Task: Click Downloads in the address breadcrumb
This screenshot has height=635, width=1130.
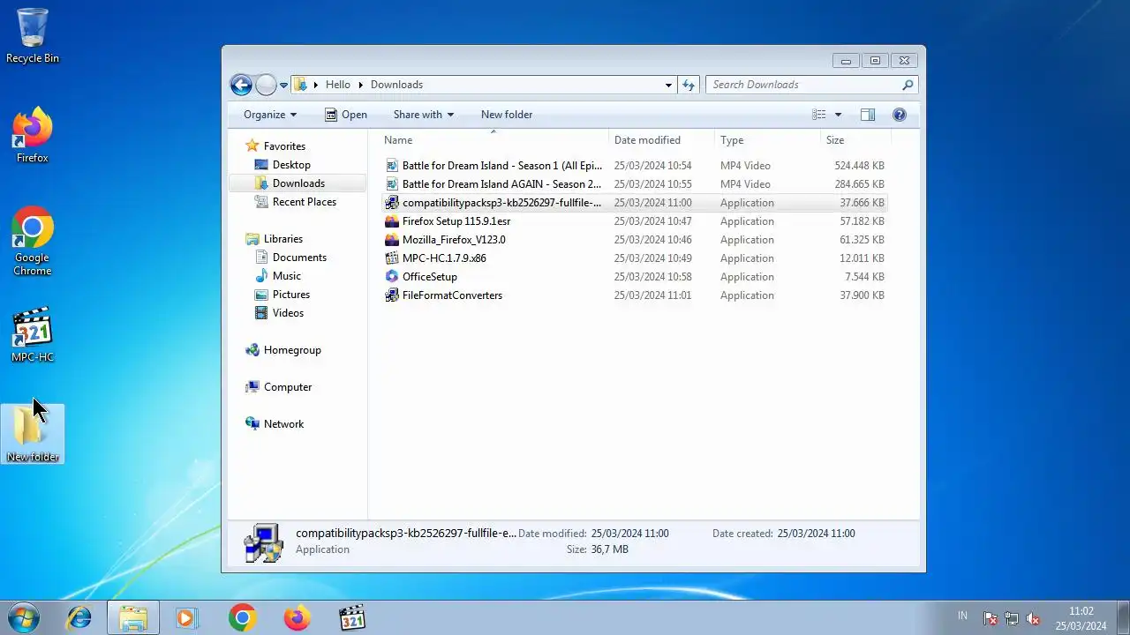Action: pyautogui.click(x=396, y=85)
